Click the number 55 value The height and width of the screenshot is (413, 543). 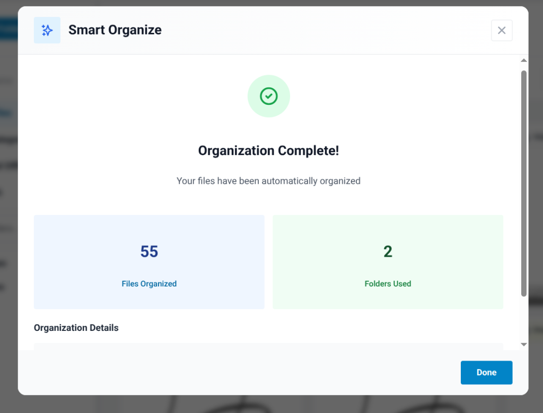149,252
